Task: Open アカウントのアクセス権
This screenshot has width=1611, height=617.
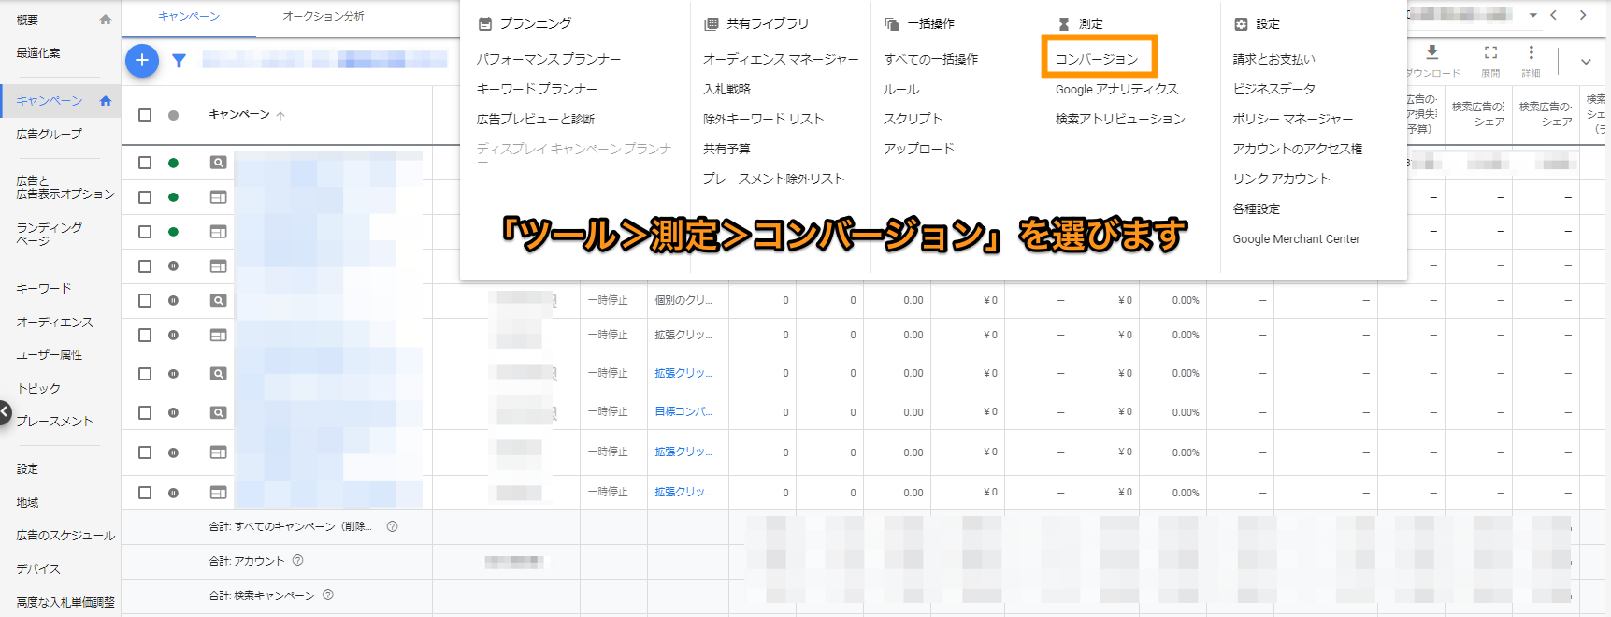Action: coord(1298,149)
